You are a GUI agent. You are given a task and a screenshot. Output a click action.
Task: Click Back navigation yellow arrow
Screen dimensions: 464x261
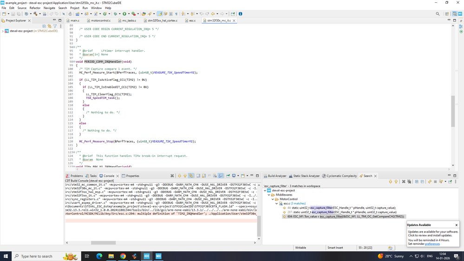tap(213, 13)
